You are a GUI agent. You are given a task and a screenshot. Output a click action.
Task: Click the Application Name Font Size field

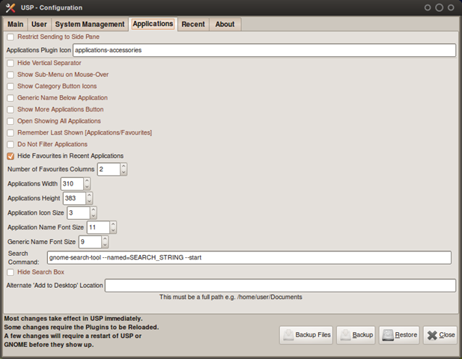pos(98,227)
